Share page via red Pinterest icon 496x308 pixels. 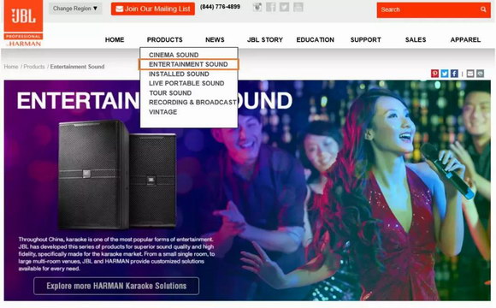[x=435, y=74]
